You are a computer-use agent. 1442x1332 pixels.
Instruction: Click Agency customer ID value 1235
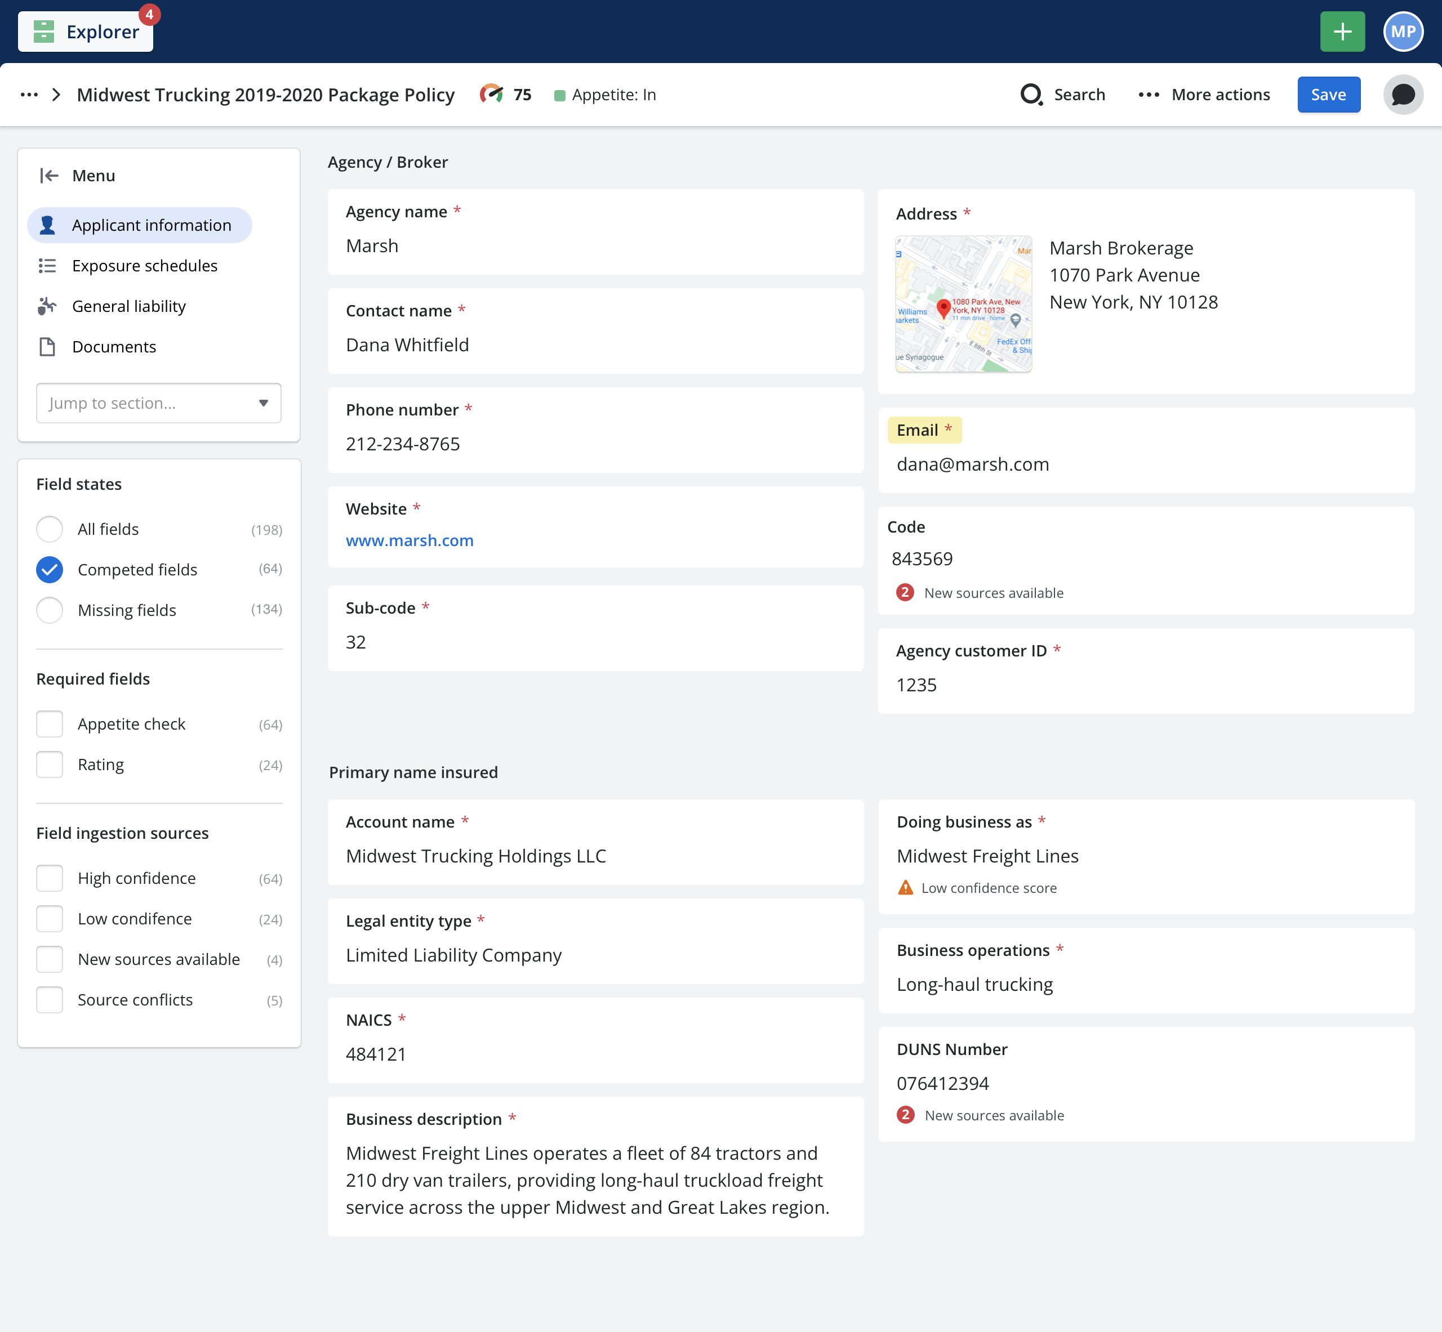pyautogui.click(x=916, y=685)
